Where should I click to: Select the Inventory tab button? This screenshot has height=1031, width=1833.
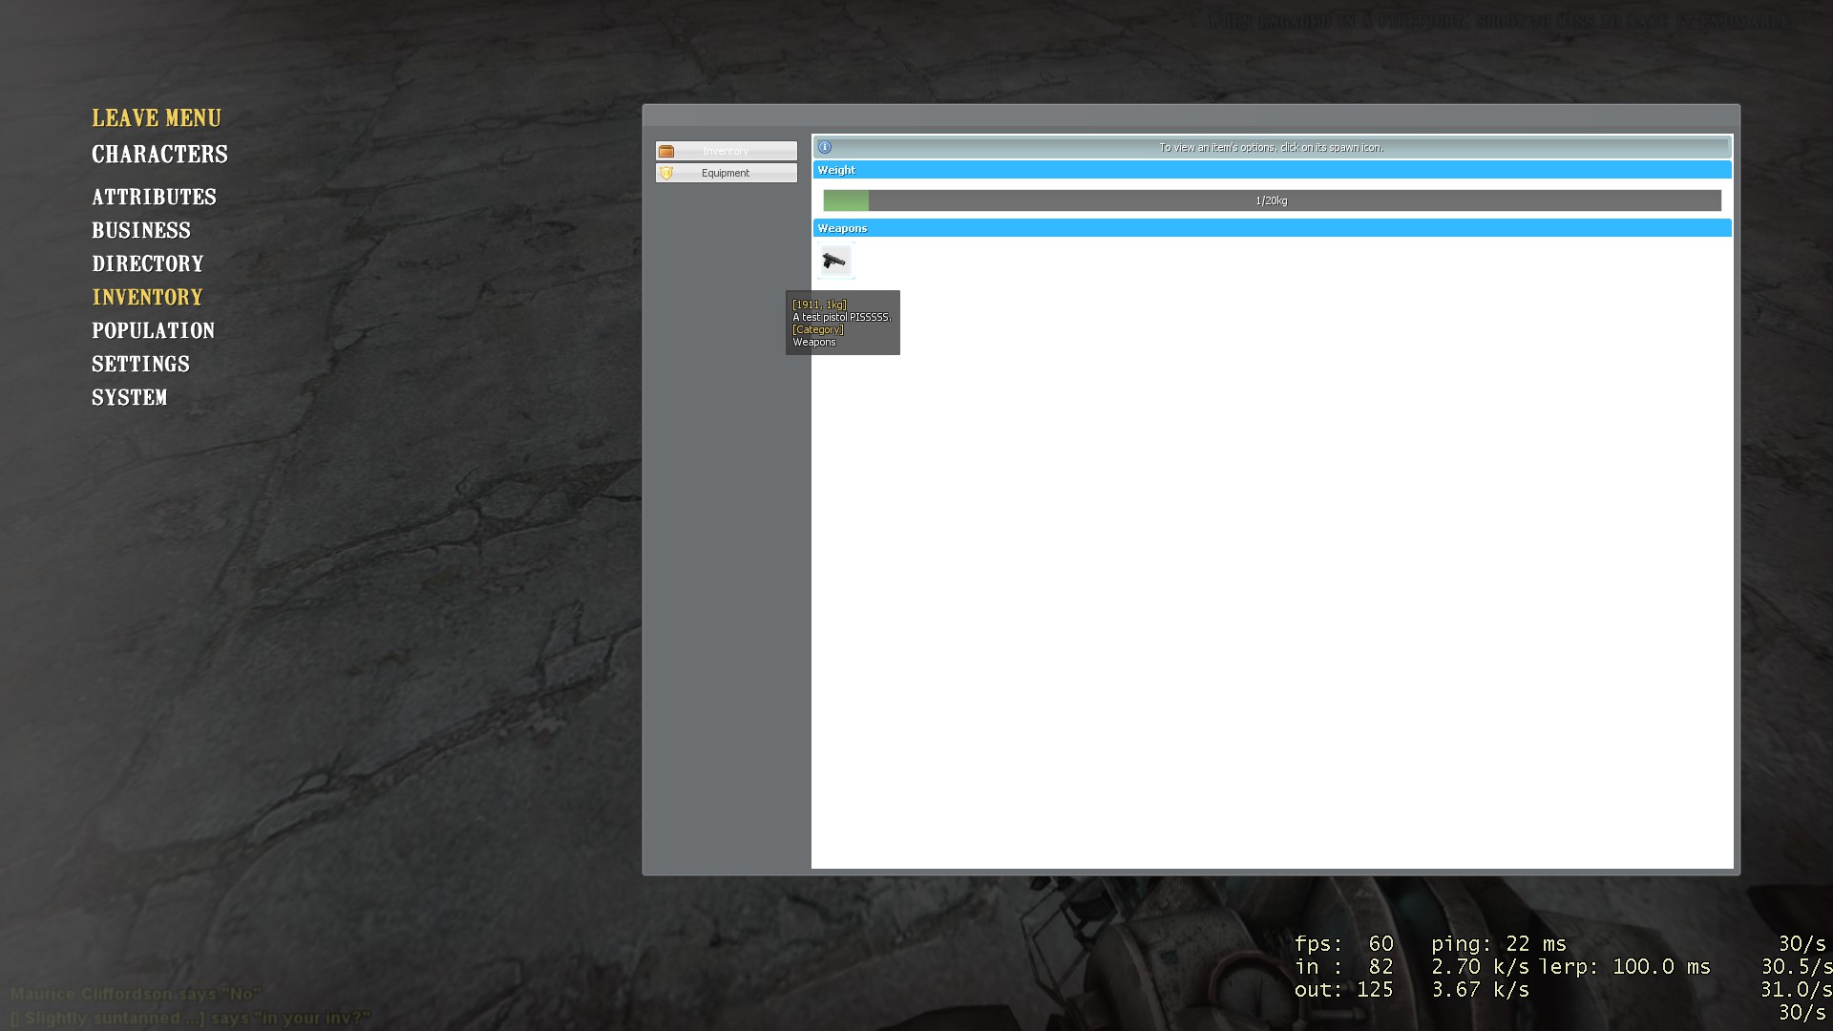click(726, 151)
